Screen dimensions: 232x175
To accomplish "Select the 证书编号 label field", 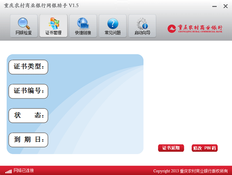I will (x=28, y=91).
